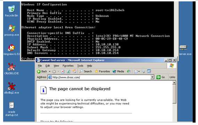Screen dimensions: 198x125
Task: Click the Mail toolbar icon
Action: coord(136,72)
